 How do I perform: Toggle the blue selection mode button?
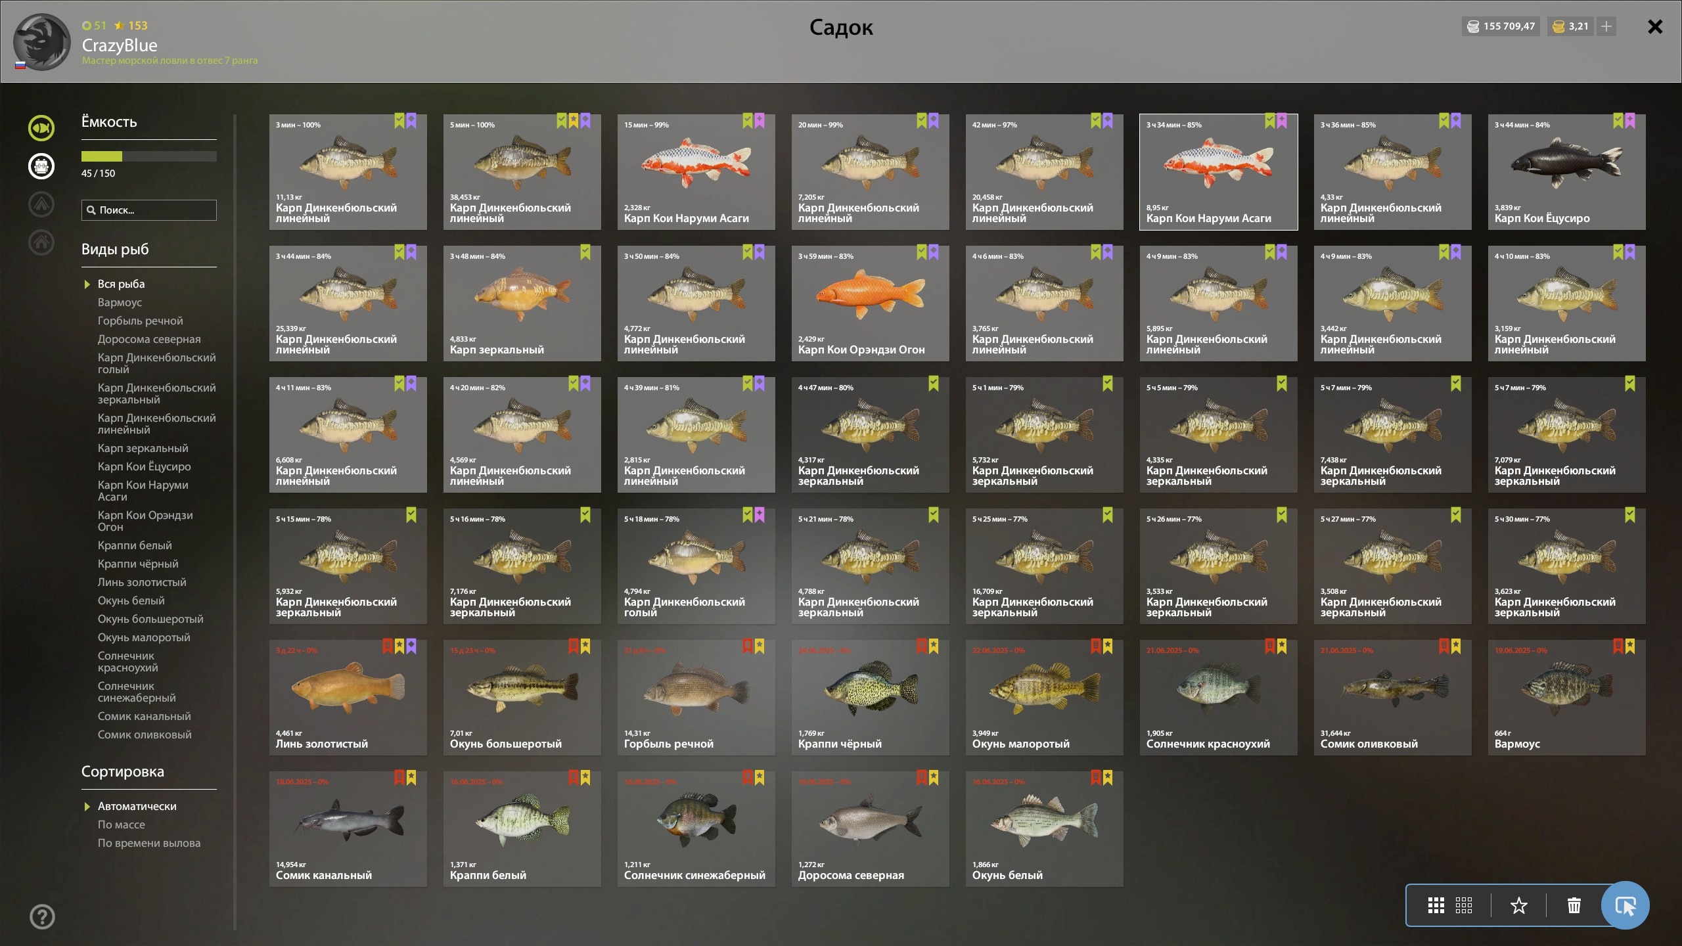[x=1625, y=905]
